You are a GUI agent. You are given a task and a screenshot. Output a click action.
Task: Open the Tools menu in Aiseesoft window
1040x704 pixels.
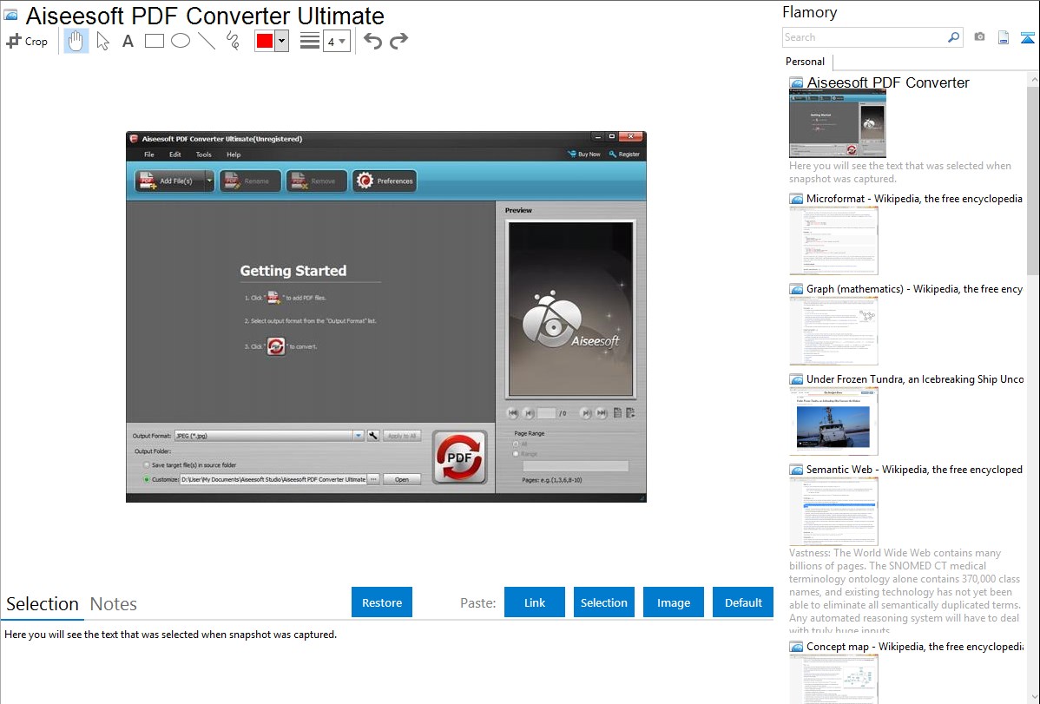[204, 155]
